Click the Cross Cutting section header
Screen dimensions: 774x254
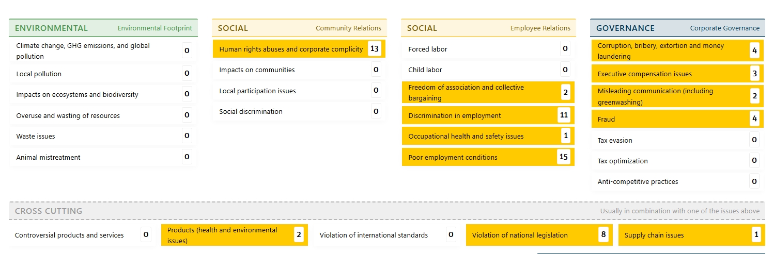pos(387,211)
